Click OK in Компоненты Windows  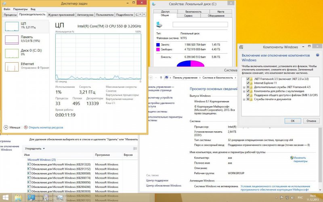[x=292, y=121]
